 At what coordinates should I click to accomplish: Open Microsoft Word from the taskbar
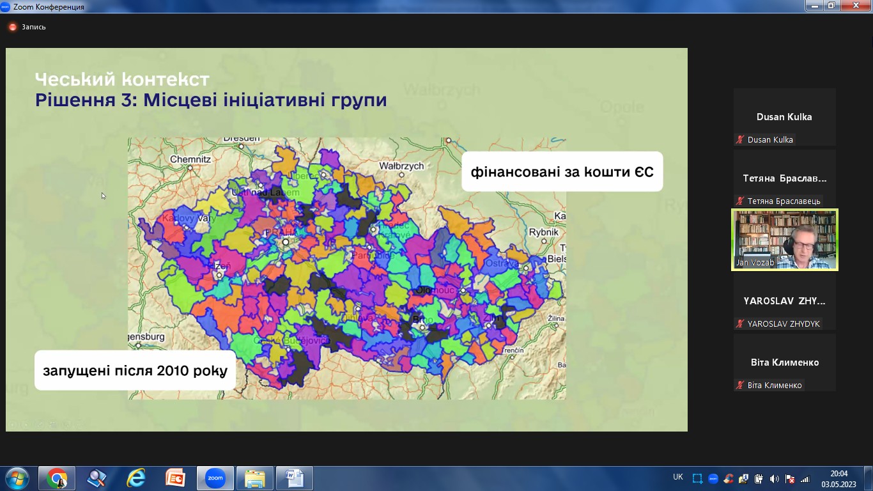(x=294, y=478)
